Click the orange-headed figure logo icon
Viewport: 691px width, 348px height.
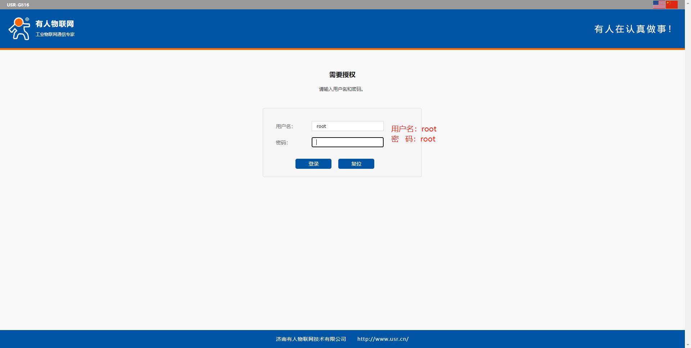click(x=19, y=29)
